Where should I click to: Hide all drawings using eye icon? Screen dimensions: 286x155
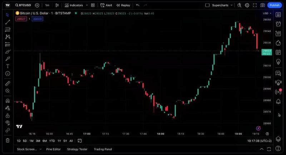[x=8, y=123]
